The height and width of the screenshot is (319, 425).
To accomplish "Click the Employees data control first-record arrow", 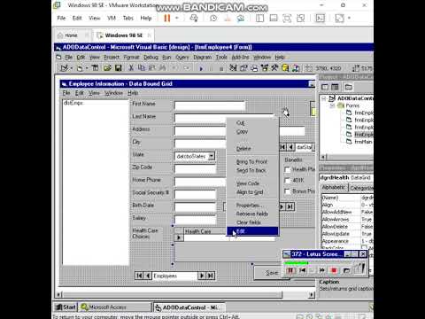I will [x=139, y=276].
